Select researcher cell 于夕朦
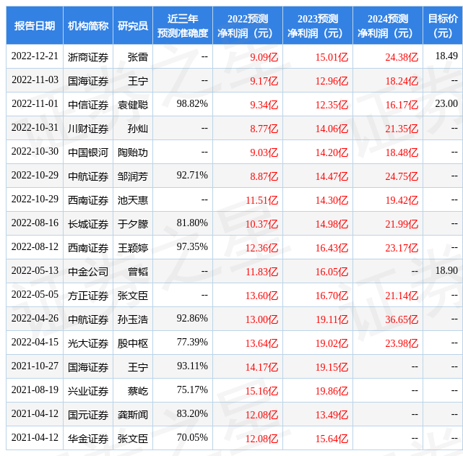Screen dimensions: 463x456 pyautogui.click(x=133, y=224)
